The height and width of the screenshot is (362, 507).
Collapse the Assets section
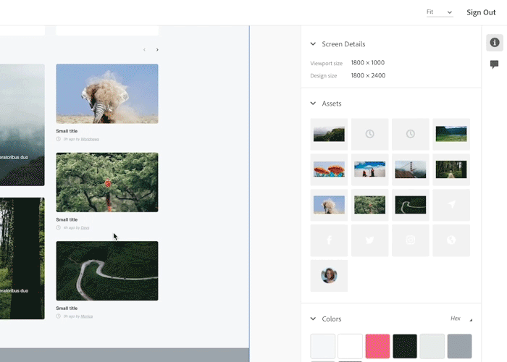(x=313, y=104)
